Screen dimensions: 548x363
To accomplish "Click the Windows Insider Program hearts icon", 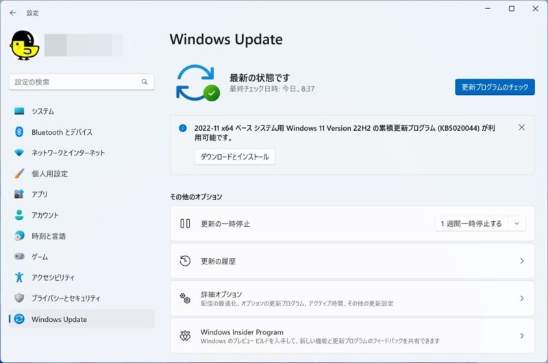I will pyautogui.click(x=185, y=336).
